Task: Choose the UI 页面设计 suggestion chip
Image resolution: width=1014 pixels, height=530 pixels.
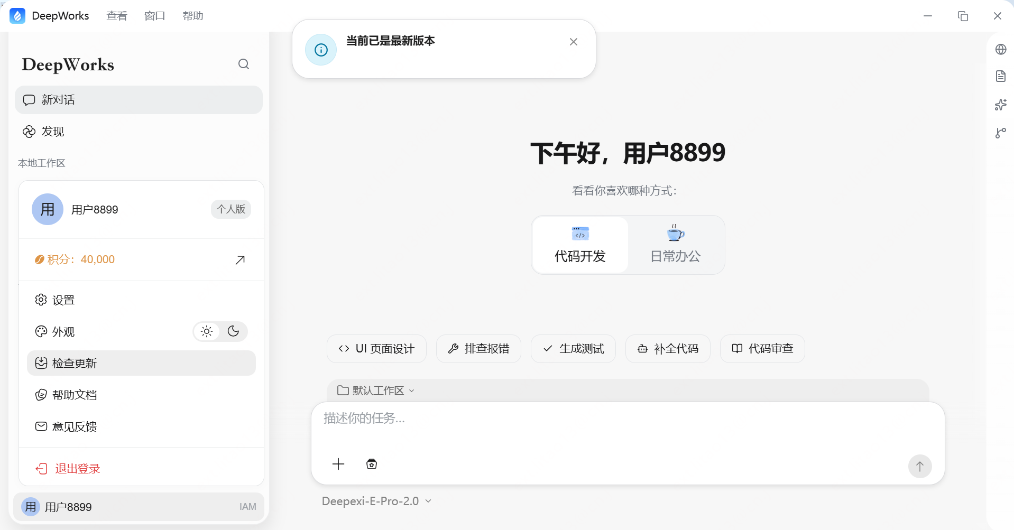Action: 376,349
